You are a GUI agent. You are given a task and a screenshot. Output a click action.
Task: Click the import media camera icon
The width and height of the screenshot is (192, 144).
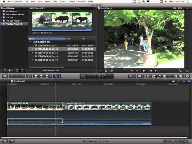[5, 76]
